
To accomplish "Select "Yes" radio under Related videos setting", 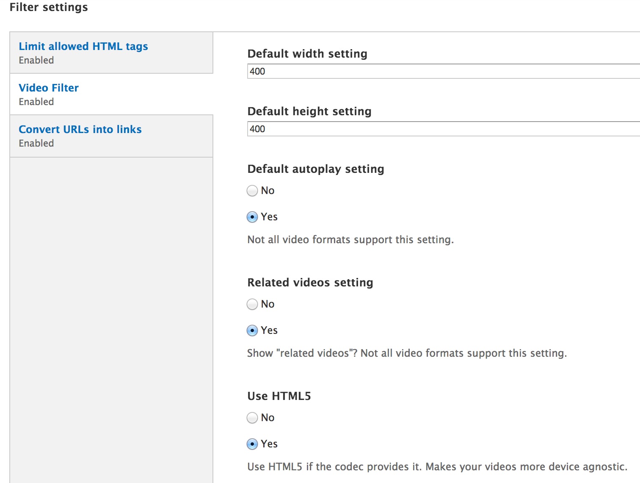I will [x=252, y=330].
